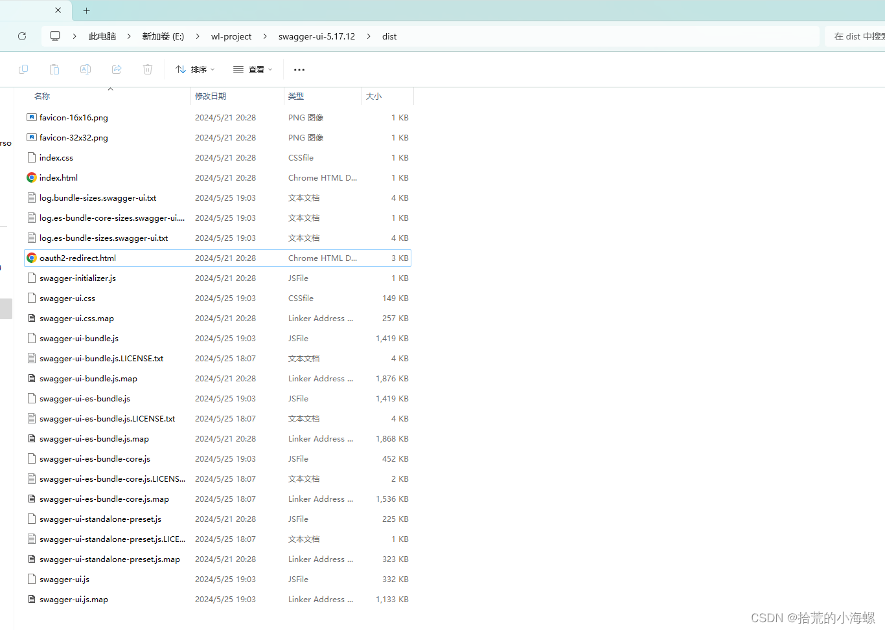Select swagger-ui-standalone-preset.js.map file name

coord(109,559)
